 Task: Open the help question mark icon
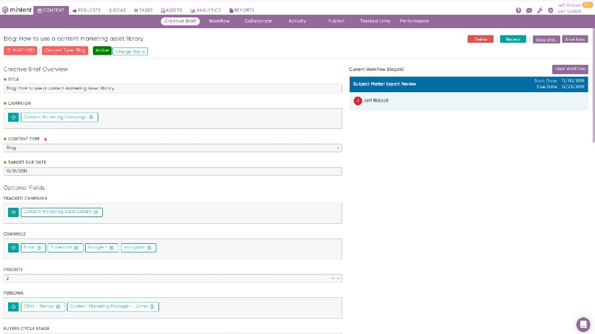[518, 11]
